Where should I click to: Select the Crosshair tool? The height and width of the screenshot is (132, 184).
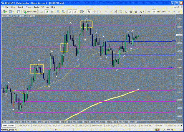(x=94, y=12)
